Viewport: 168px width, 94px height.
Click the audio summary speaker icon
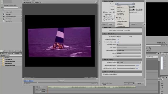104,18
